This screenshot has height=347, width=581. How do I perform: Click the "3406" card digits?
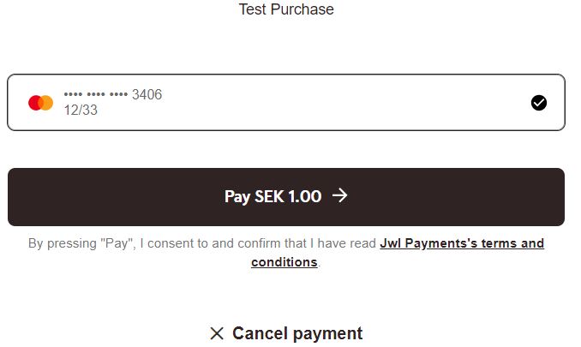coord(147,94)
